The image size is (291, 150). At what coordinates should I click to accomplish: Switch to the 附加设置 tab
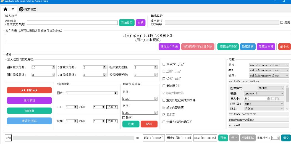point(27,9)
